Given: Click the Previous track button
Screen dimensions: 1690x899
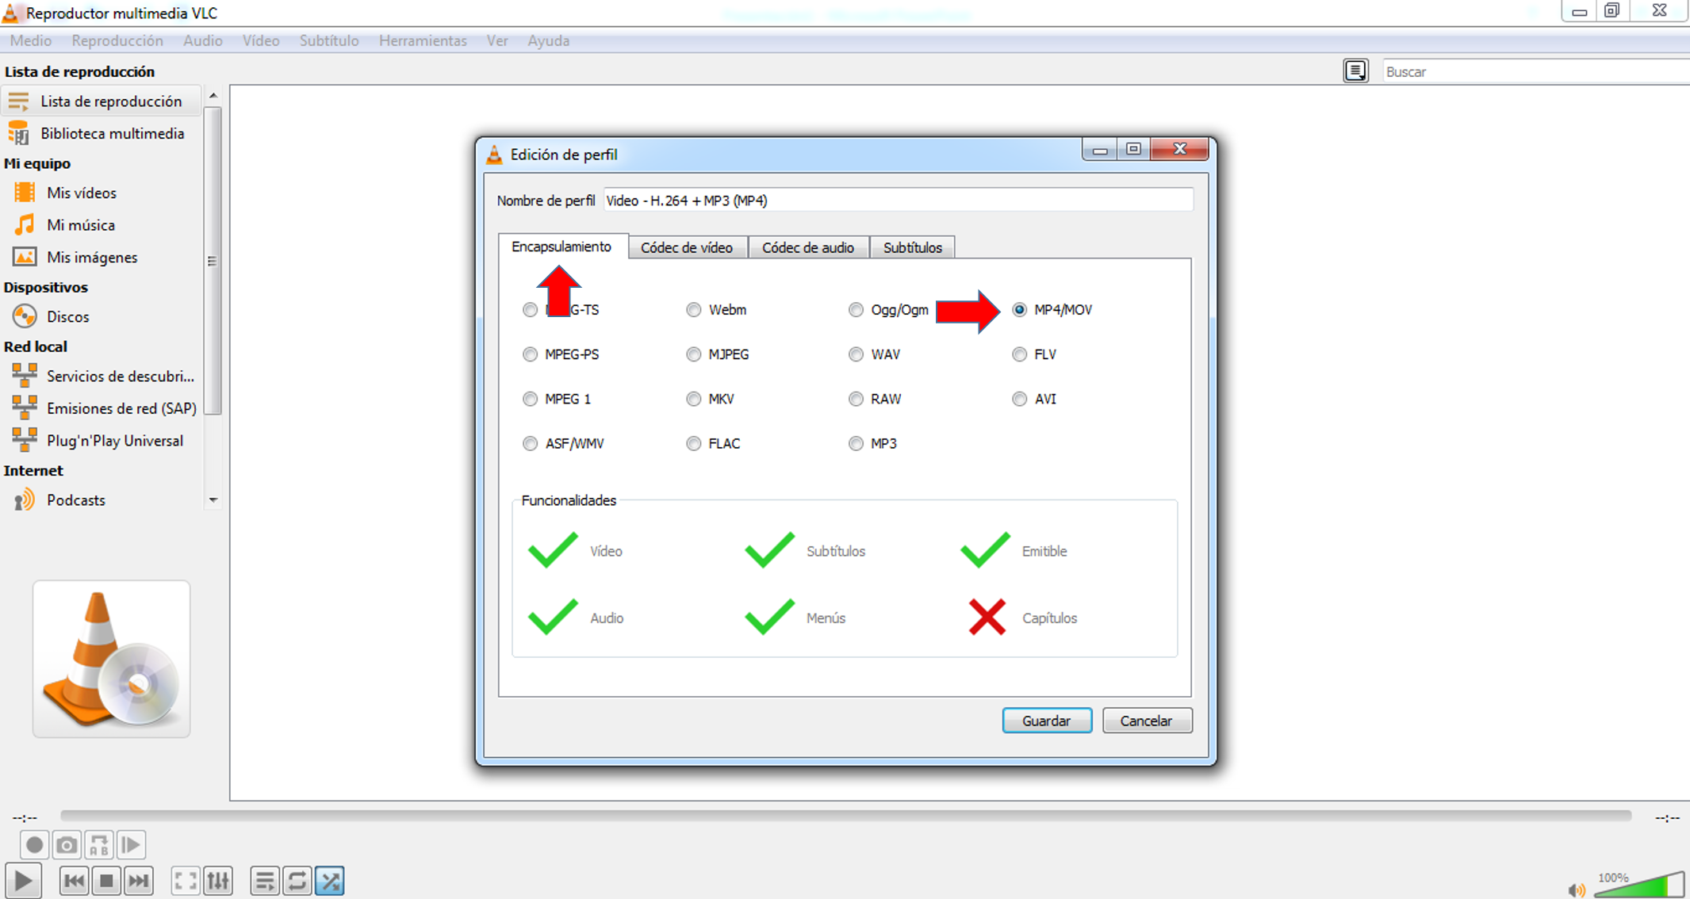Looking at the screenshot, I should point(74,880).
